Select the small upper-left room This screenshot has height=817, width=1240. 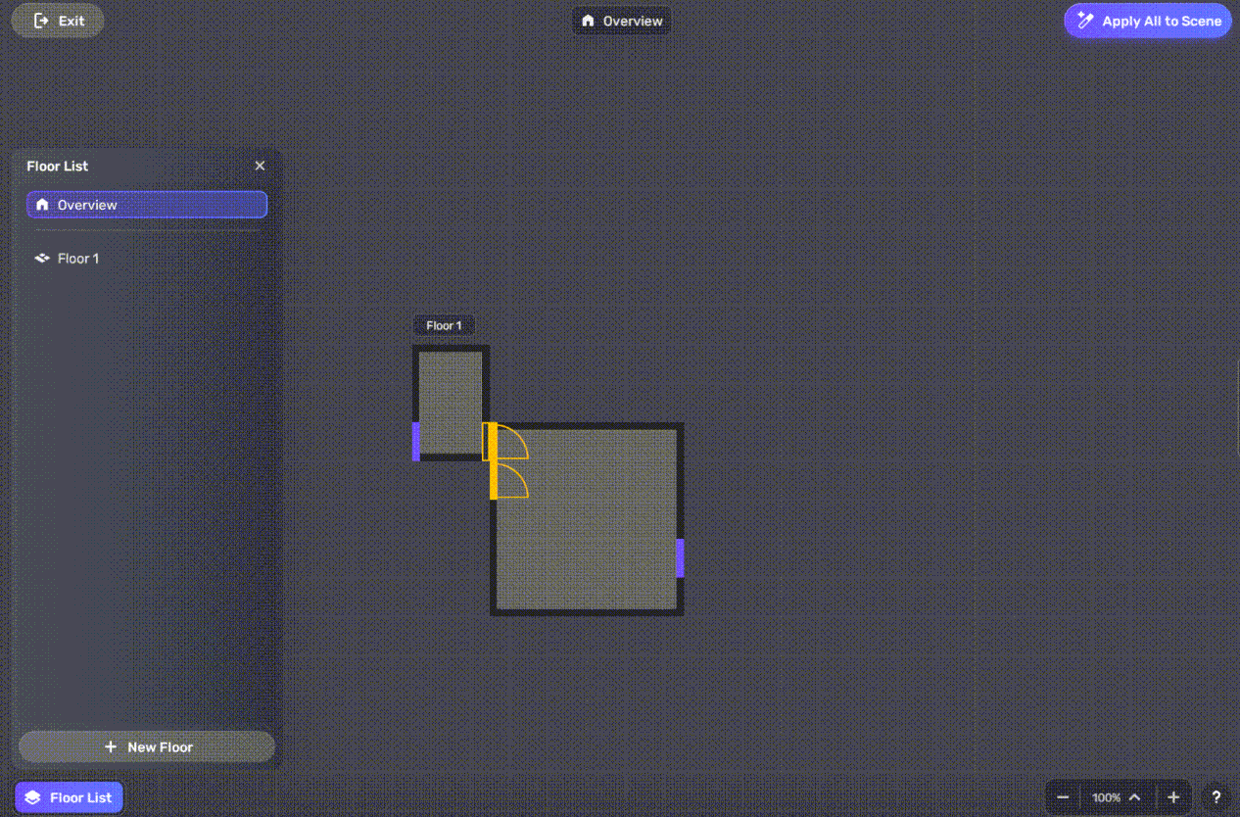tap(450, 392)
